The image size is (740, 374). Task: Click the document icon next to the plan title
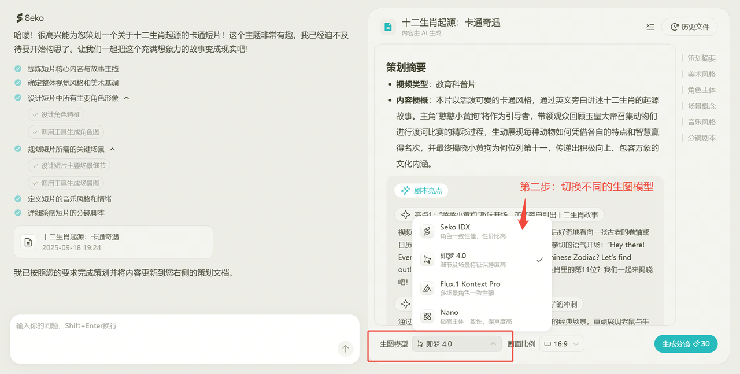(388, 27)
